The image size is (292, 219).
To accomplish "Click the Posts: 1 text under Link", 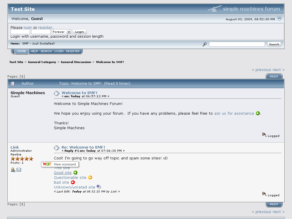I will click(17, 163).
